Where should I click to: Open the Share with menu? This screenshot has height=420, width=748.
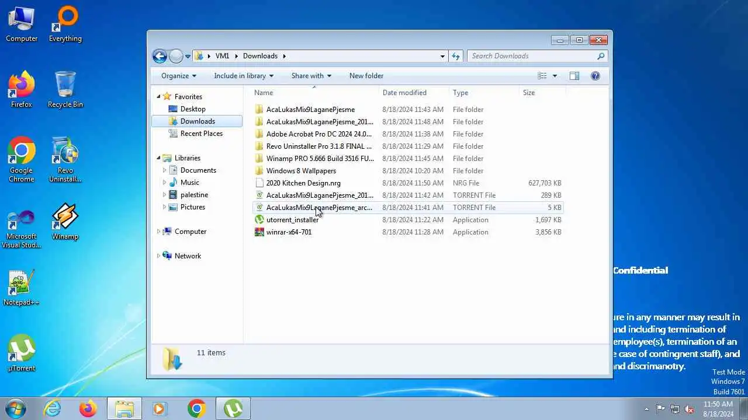coord(311,76)
